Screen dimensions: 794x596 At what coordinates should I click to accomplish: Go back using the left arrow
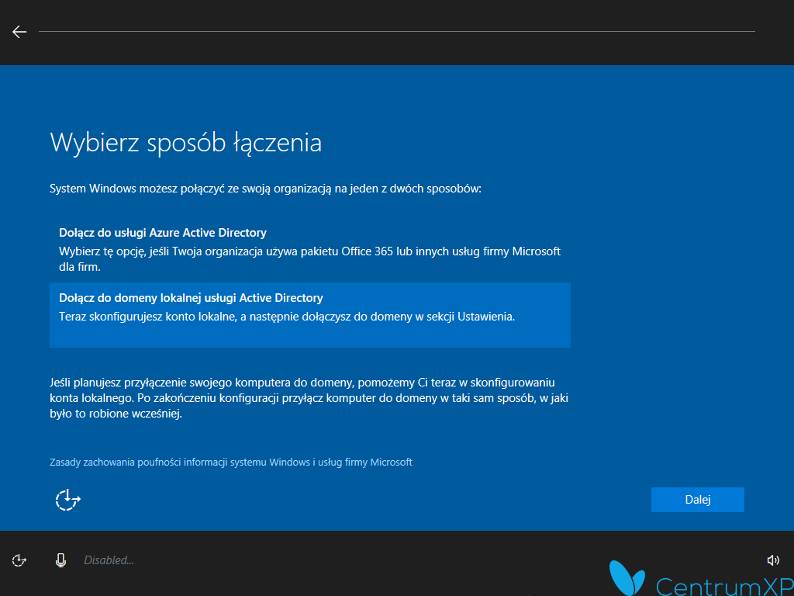tap(19, 31)
